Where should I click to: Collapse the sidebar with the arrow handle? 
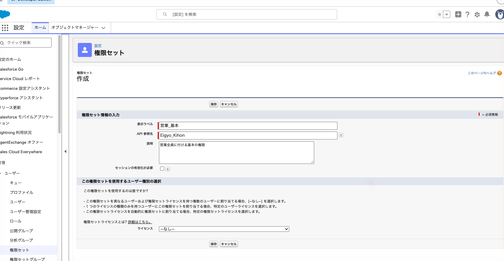65,151
